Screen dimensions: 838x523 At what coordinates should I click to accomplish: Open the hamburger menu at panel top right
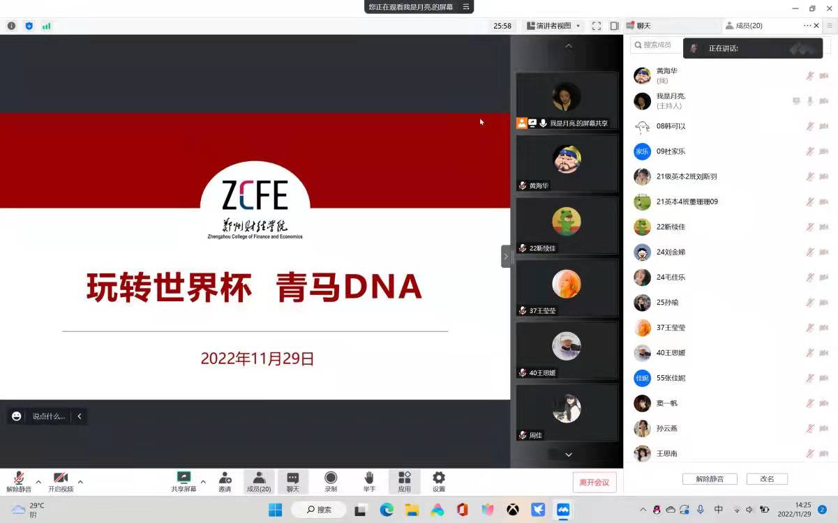click(830, 26)
